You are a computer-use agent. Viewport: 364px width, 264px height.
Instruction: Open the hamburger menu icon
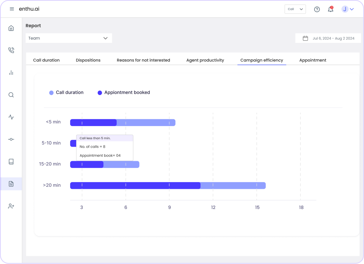pyautogui.click(x=12, y=9)
